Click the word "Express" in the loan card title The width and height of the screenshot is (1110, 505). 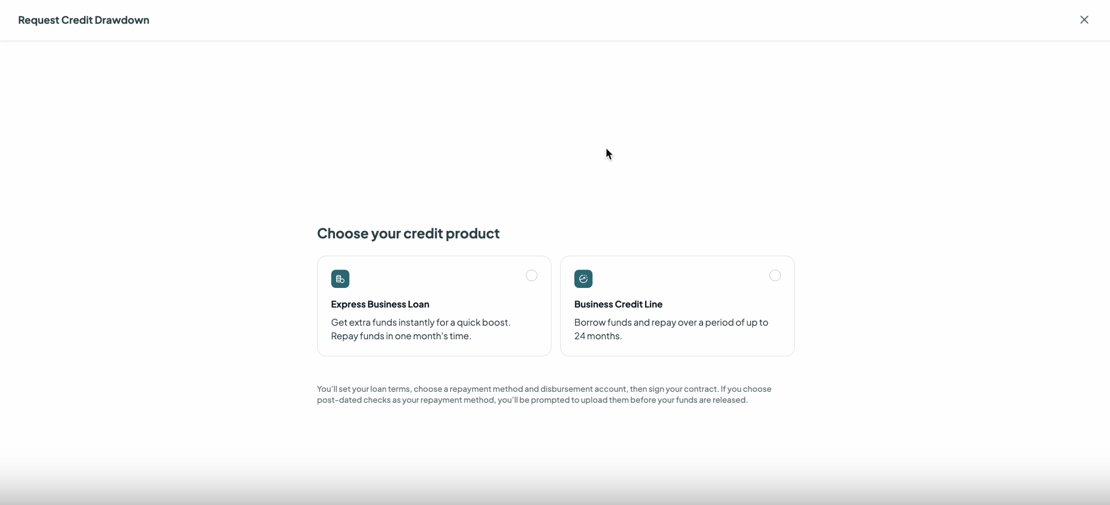(x=348, y=304)
